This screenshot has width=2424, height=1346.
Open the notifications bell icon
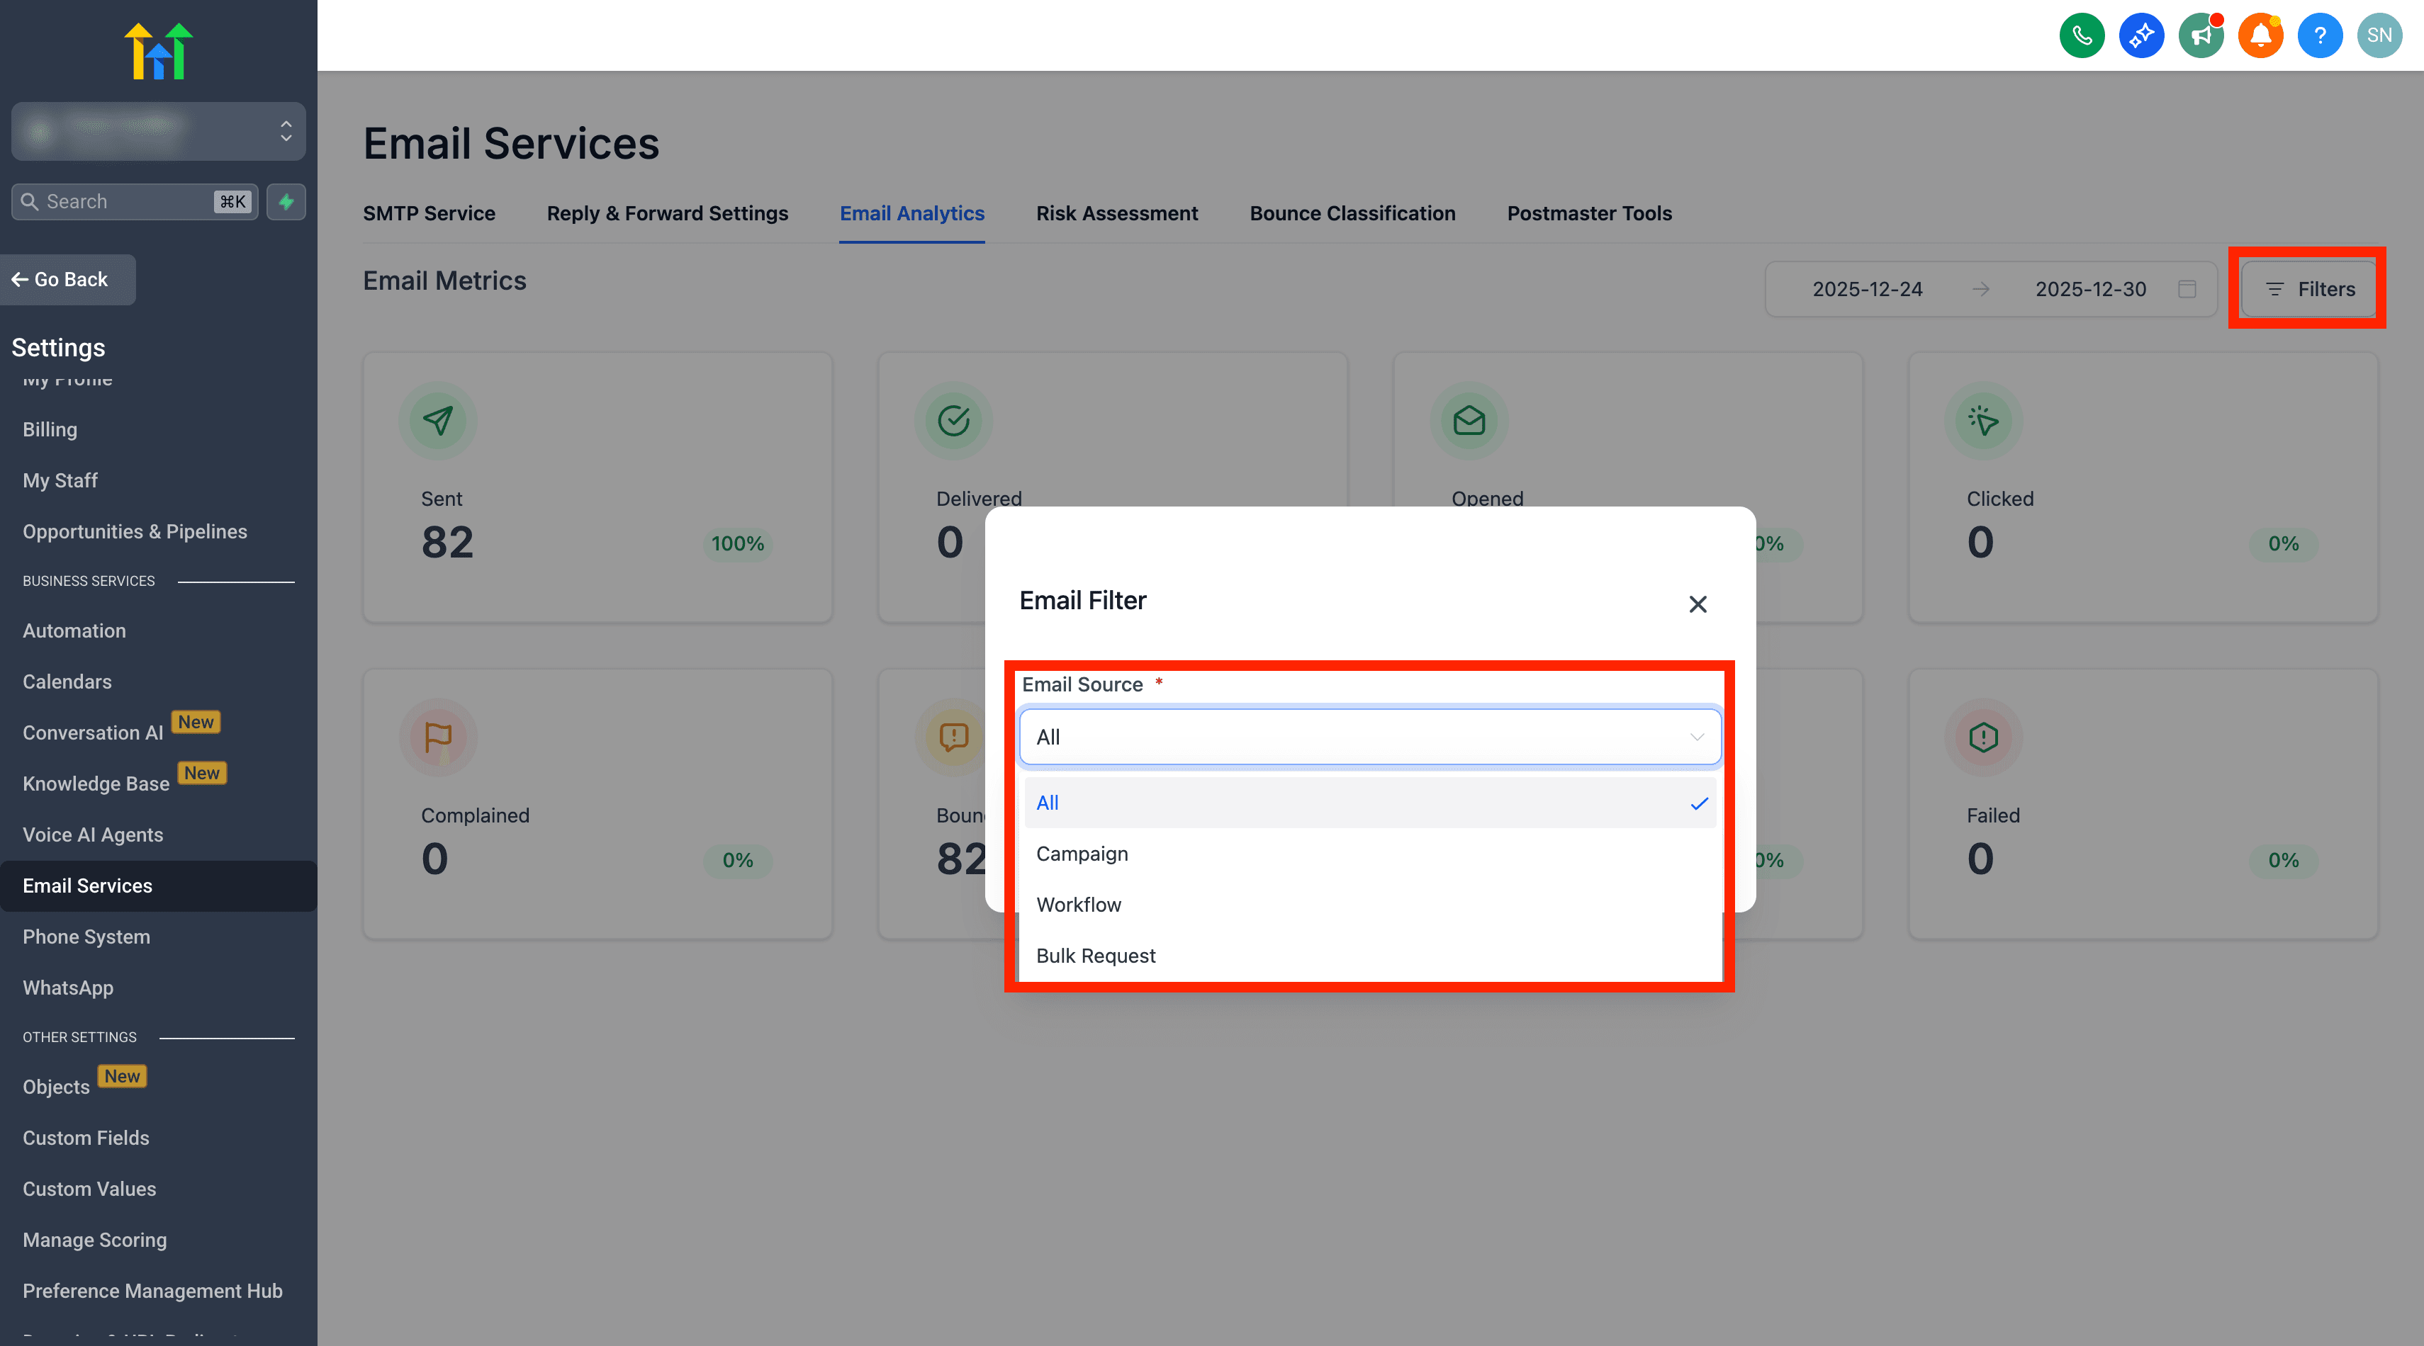(2261, 35)
